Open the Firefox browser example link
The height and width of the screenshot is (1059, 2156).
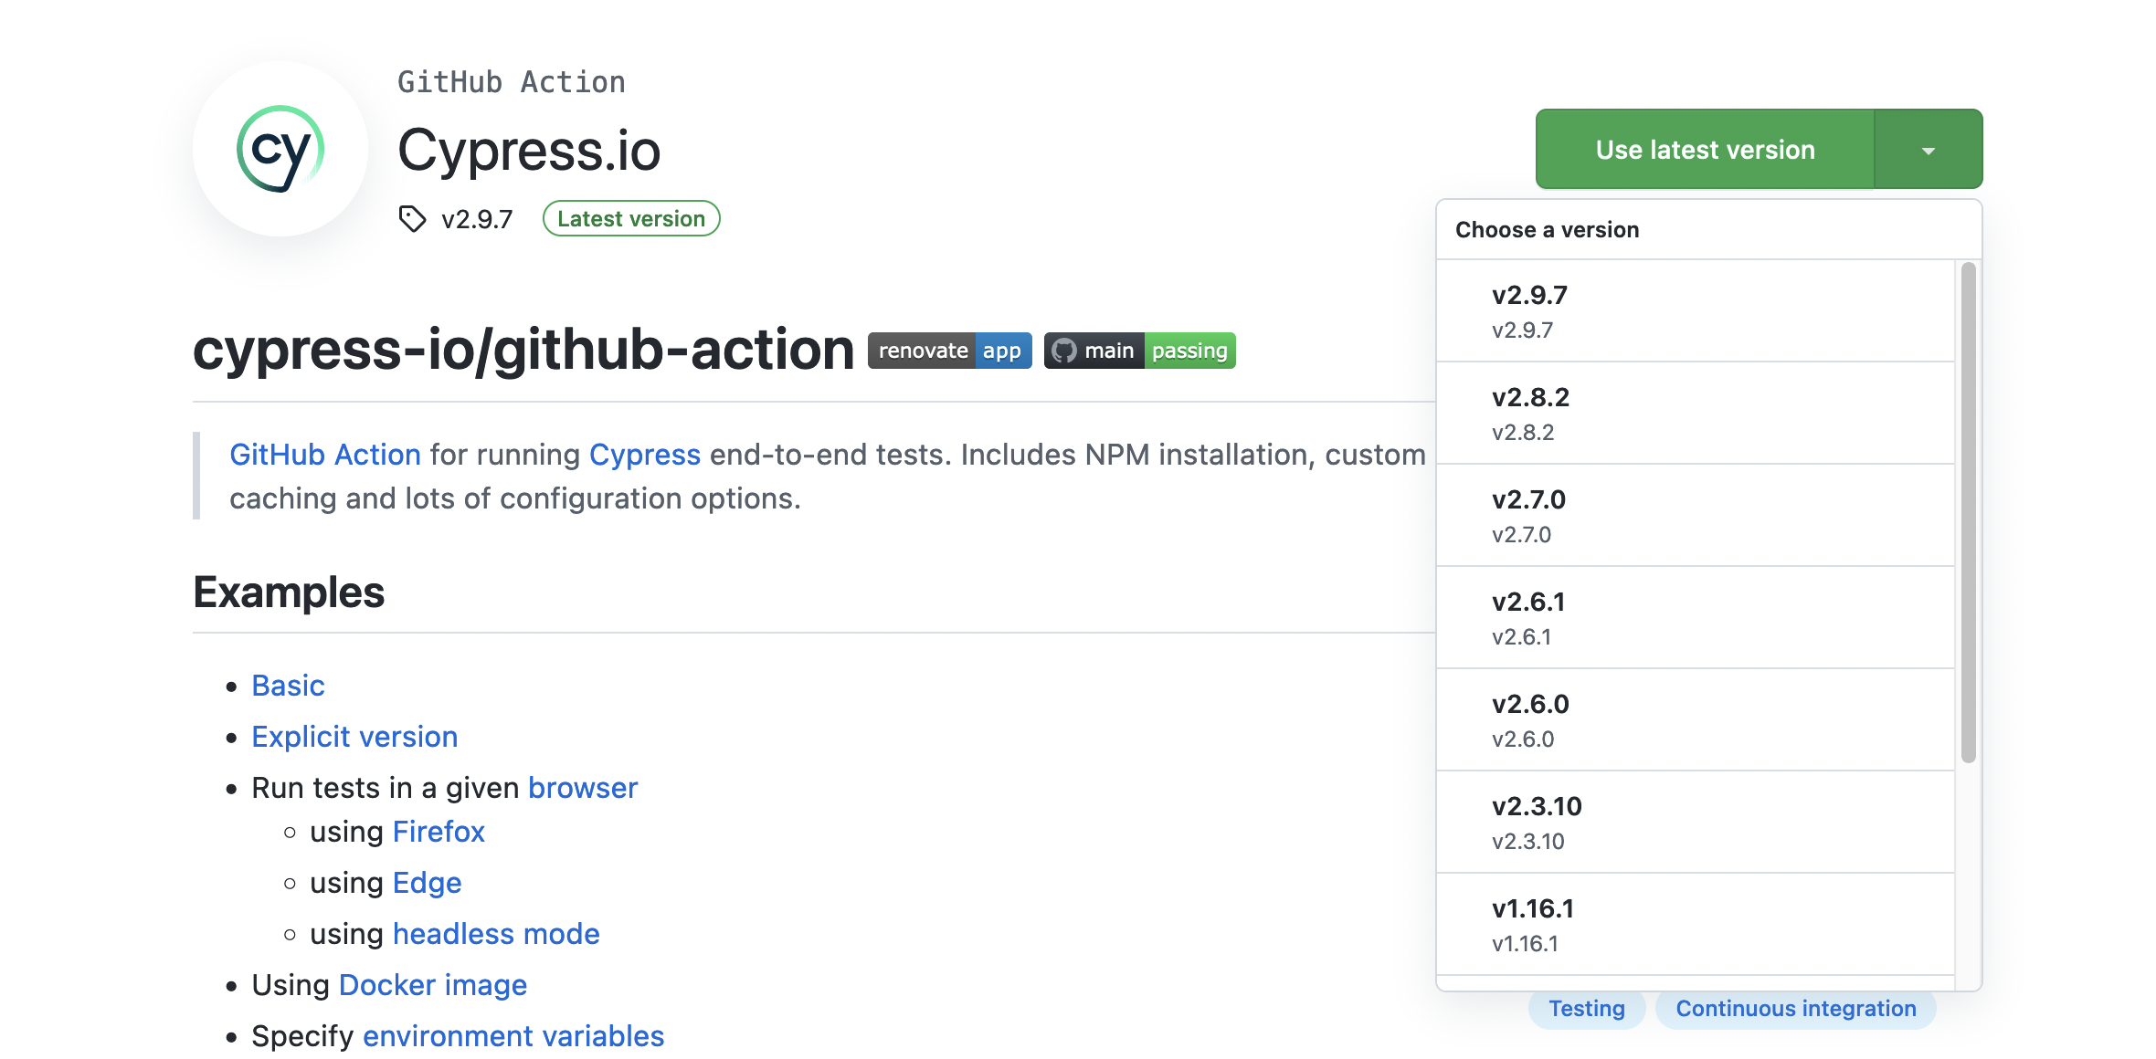tap(438, 831)
